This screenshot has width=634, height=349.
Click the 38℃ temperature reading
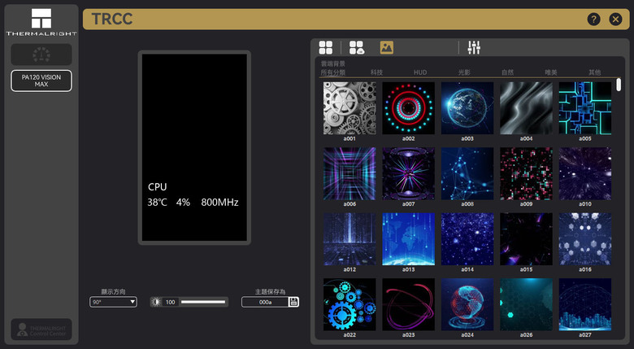158,203
